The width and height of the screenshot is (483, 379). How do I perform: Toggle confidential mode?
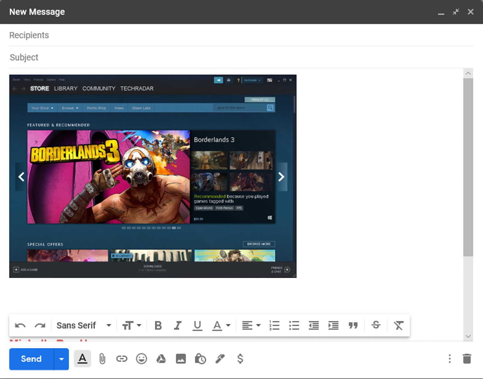[x=200, y=359]
